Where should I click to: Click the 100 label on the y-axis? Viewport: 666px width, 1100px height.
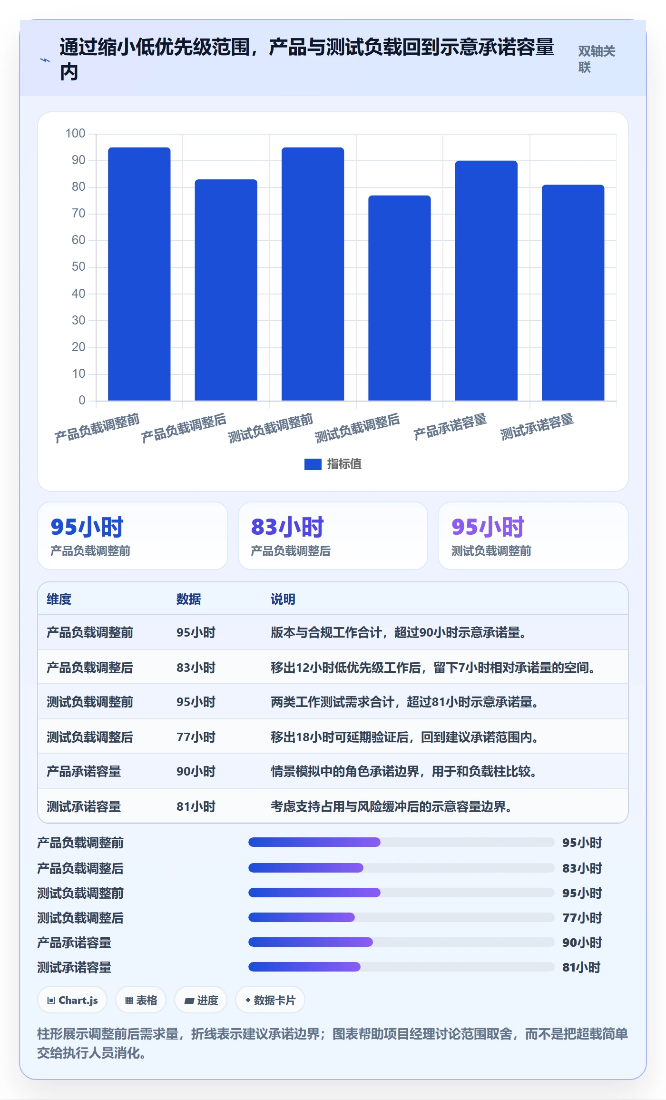tap(75, 133)
